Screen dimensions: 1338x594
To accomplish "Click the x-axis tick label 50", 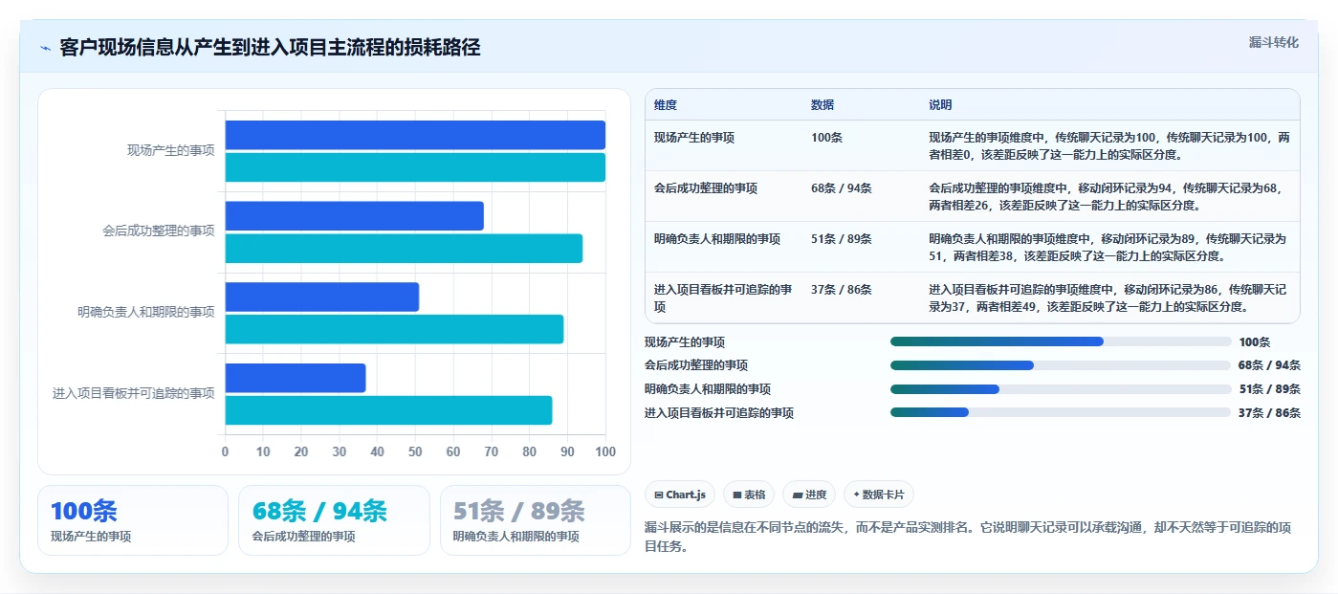I will pos(415,451).
